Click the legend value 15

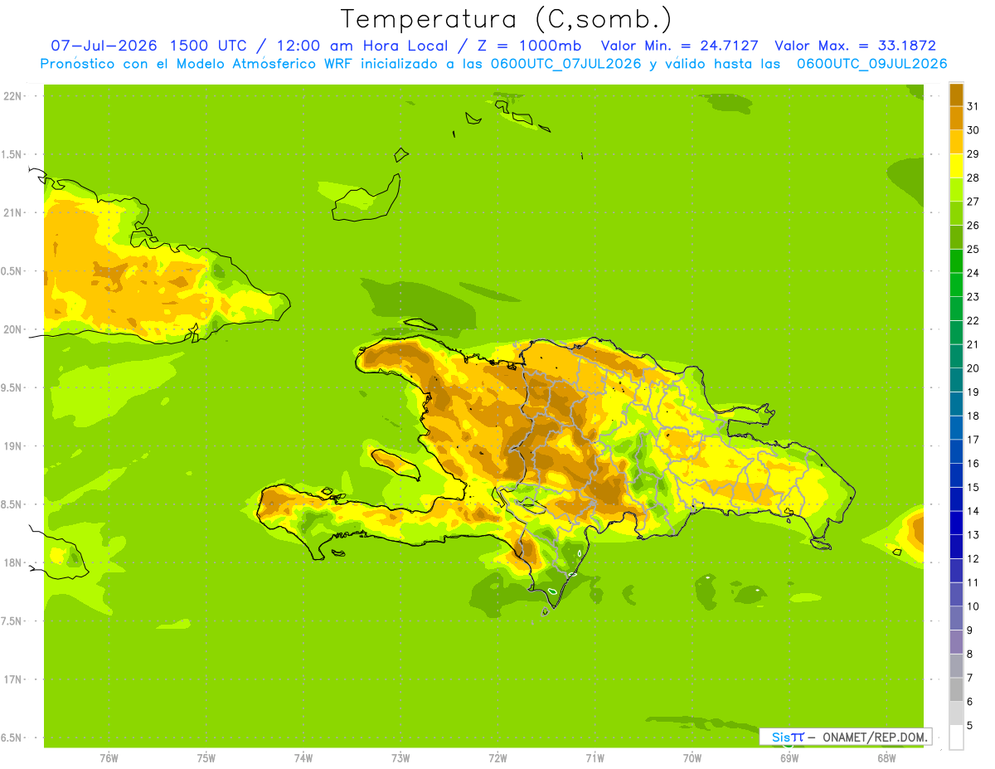coord(973,487)
